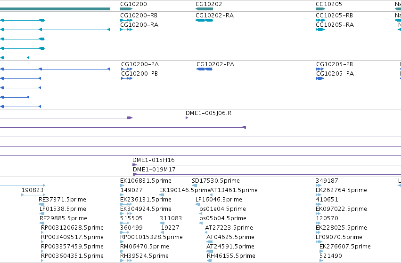Click transcript CG10205-RB label
Screen dimensions: 401x263
334,15
